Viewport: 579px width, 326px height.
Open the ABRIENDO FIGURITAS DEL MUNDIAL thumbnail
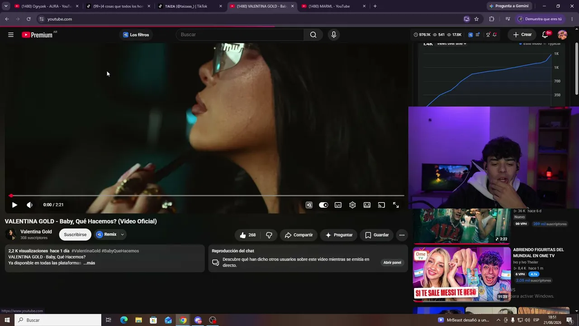coord(462,274)
